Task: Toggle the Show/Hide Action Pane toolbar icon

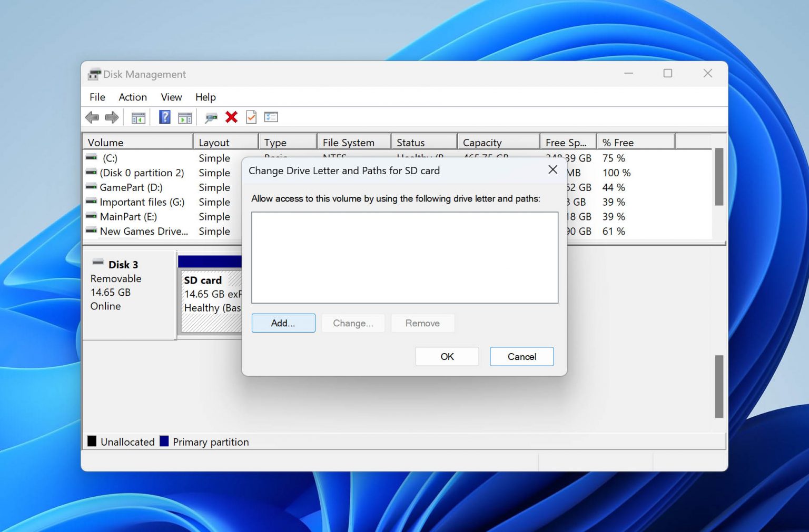Action: coord(184,117)
